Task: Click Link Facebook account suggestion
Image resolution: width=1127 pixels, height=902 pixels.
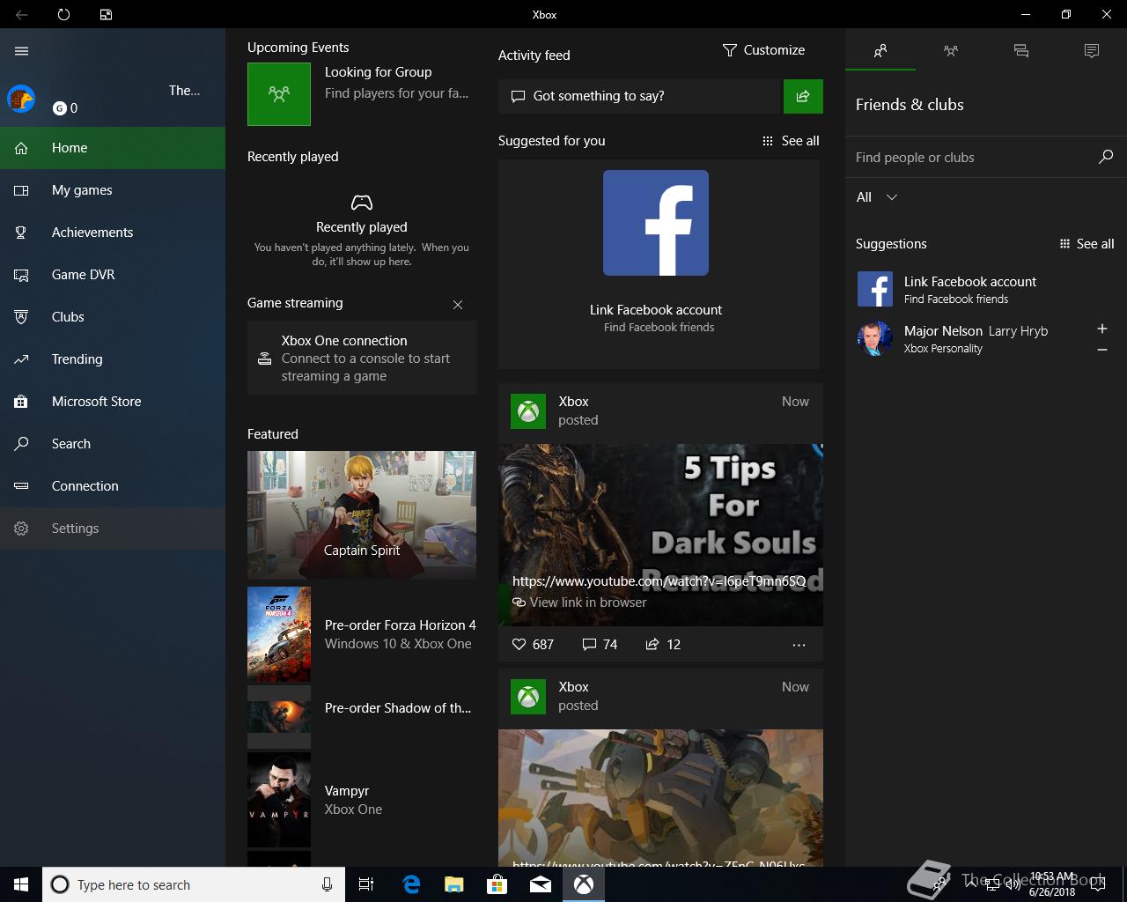Action: coord(986,289)
